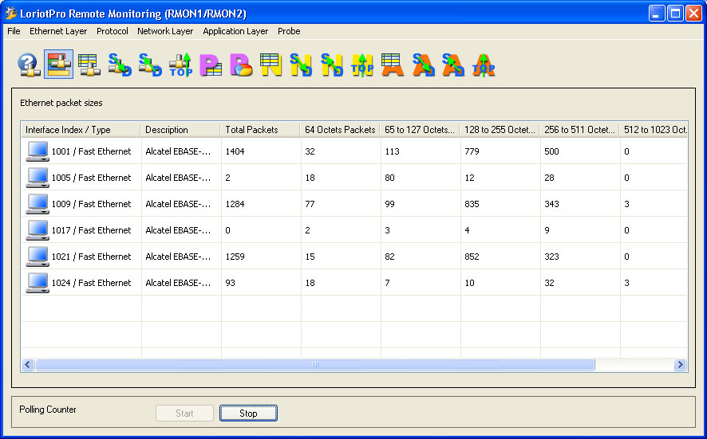Click the computer icon for interface 1024
Viewport: 707px width, 439px height.
pos(38,283)
